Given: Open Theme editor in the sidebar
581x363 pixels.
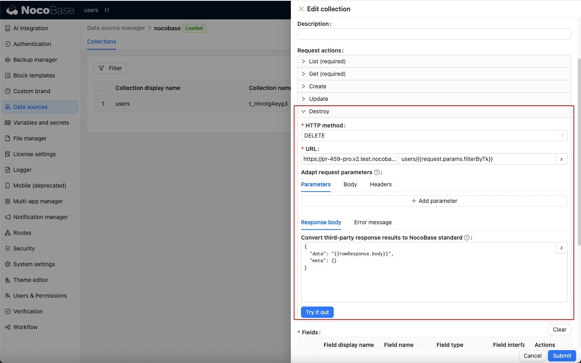Looking at the screenshot, I should [31, 280].
